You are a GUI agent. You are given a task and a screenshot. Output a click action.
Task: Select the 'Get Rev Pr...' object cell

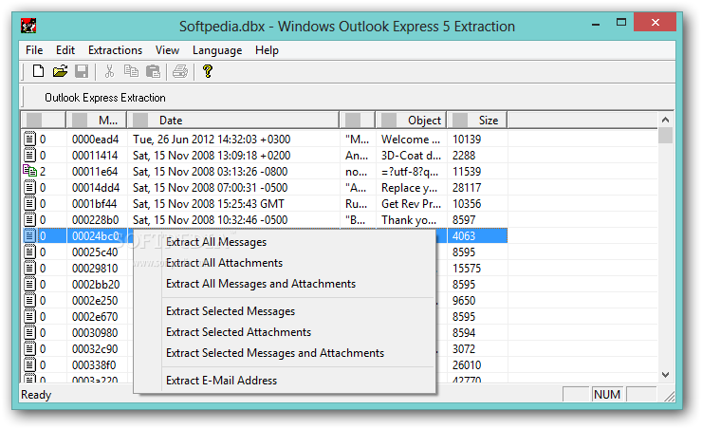tap(411, 204)
